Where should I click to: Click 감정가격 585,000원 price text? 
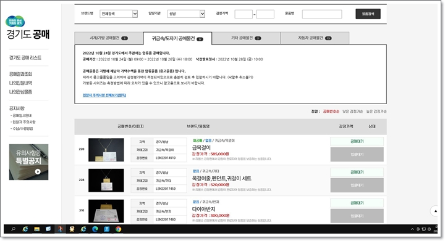211,154
